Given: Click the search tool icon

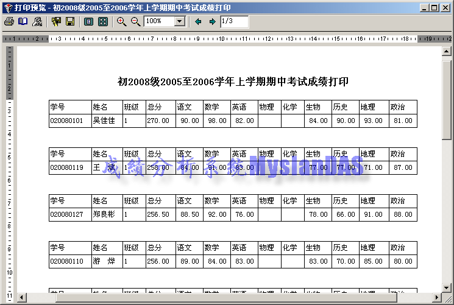Looking at the screenshot, I should point(37,21).
